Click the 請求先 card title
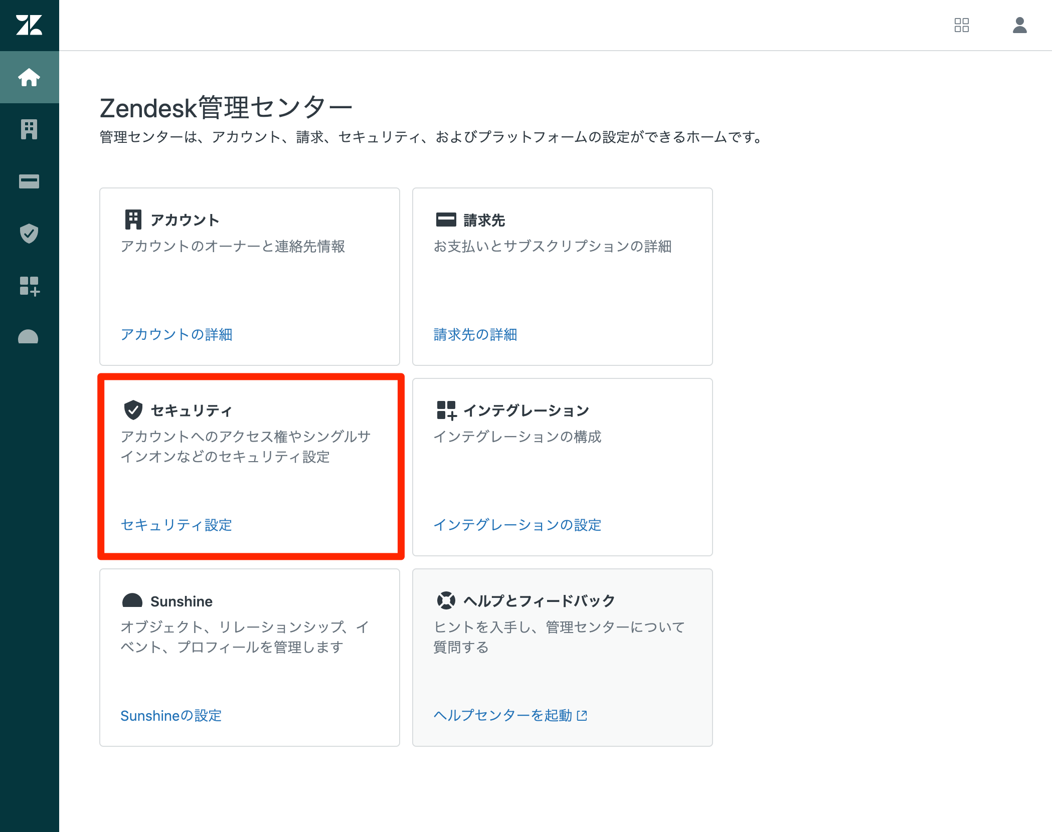The height and width of the screenshot is (832, 1052). point(484,220)
